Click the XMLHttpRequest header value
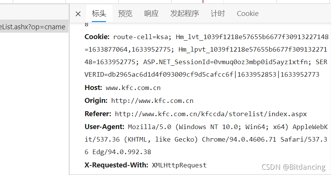Viewport: 331px width, 175px height. [179, 165]
